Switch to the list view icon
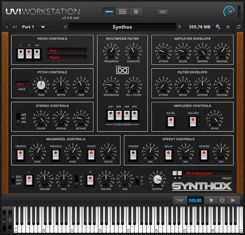This screenshot has height=235, width=245. click(122, 11)
